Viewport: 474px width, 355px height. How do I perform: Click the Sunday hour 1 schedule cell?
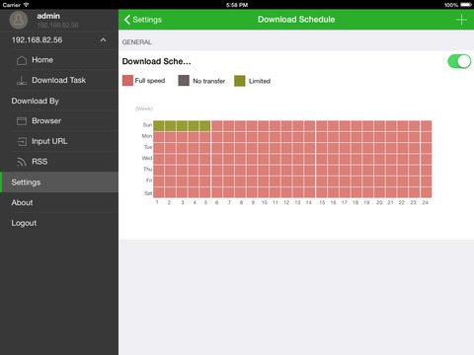tap(159, 126)
